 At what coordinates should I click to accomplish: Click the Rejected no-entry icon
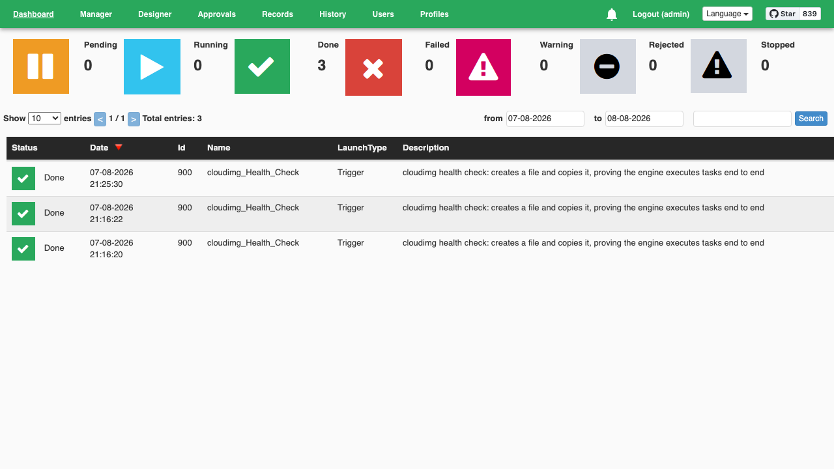607,66
